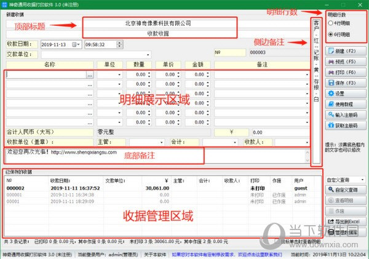
Task: Save the receipt with 保存(F3)
Action: pyautogui.click(x=346, y=83)
